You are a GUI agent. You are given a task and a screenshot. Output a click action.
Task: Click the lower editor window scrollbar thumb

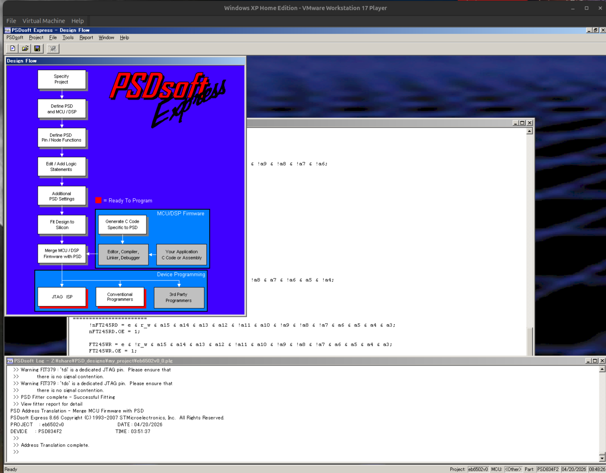pyautogui.click(x=529, y=342)
